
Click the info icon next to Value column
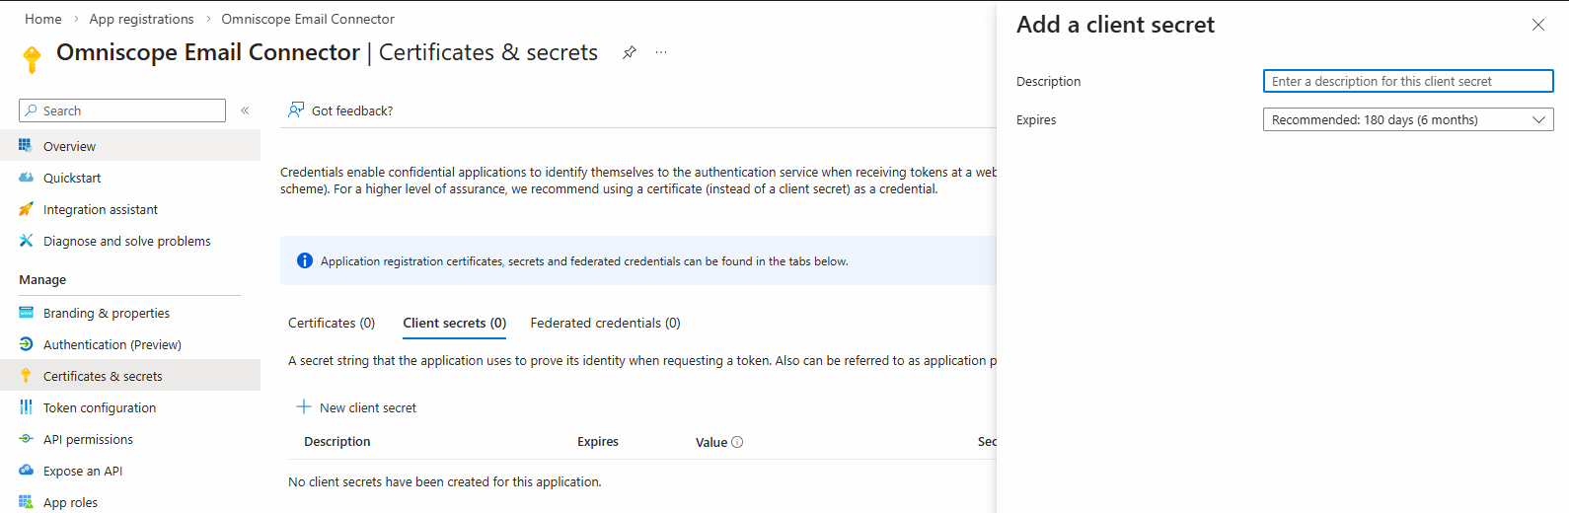click(x=737, y=442)
